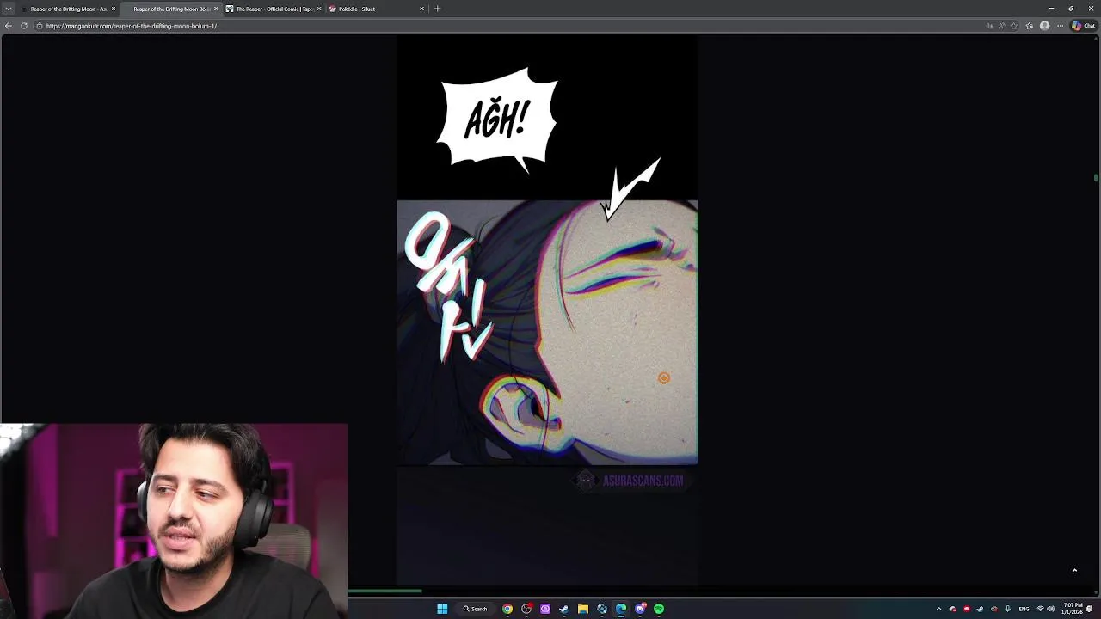Open the Copilot Chat button
The width and height of the screenshot is (1101, 619).
1084,26
